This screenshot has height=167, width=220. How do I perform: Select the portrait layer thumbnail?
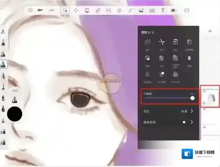[211, 98]
